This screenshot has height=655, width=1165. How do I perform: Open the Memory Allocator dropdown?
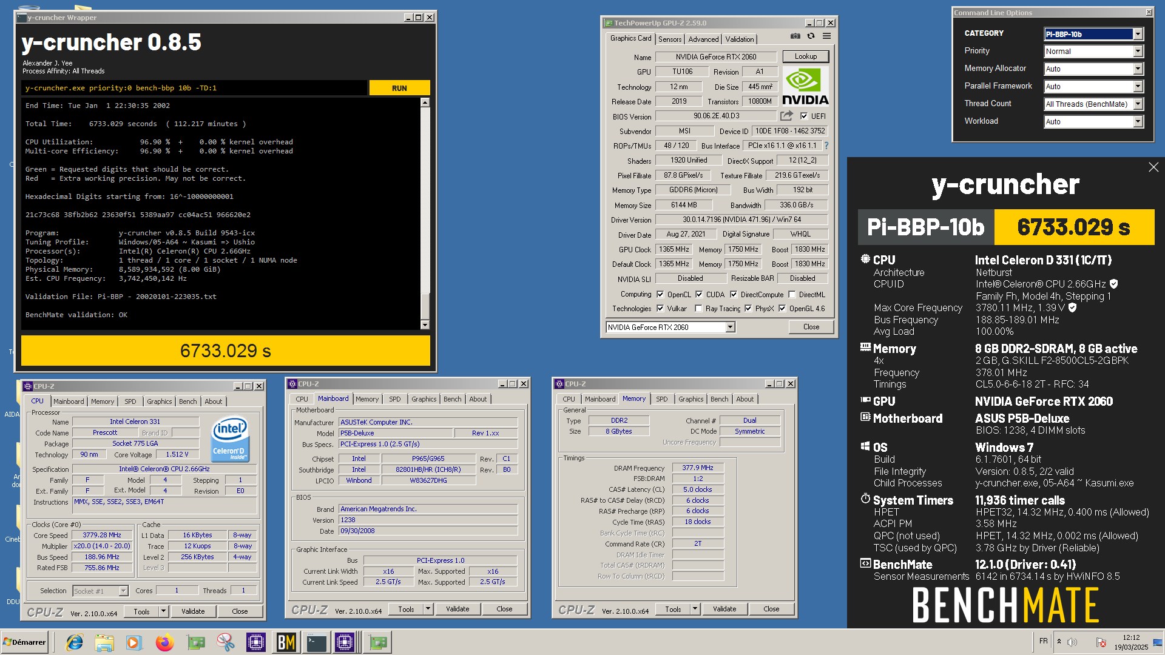[x=1093, y=69]
